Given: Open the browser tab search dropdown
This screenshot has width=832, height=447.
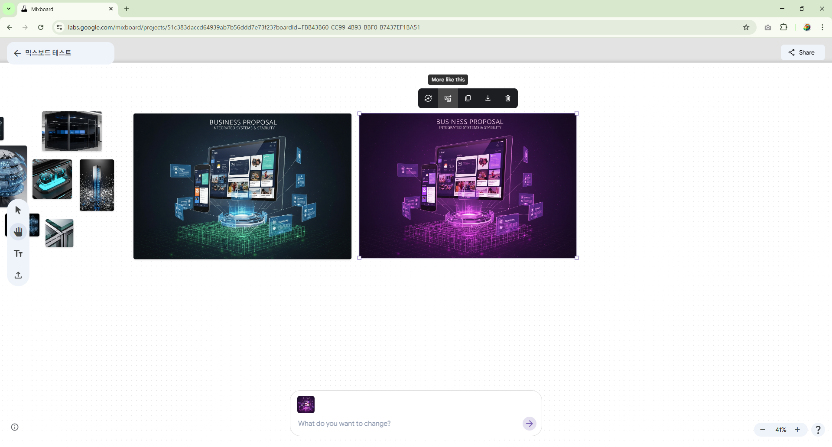Looking at the screenshot, I should coord(9,9).
